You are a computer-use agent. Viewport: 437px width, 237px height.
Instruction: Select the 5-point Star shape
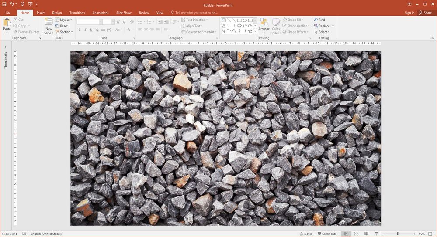tap(250, 31)
